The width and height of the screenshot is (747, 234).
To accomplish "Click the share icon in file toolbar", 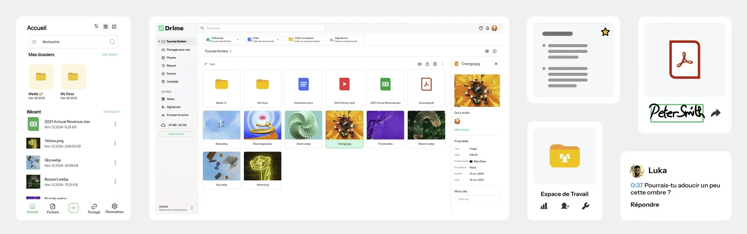I will tap(427, 64).
